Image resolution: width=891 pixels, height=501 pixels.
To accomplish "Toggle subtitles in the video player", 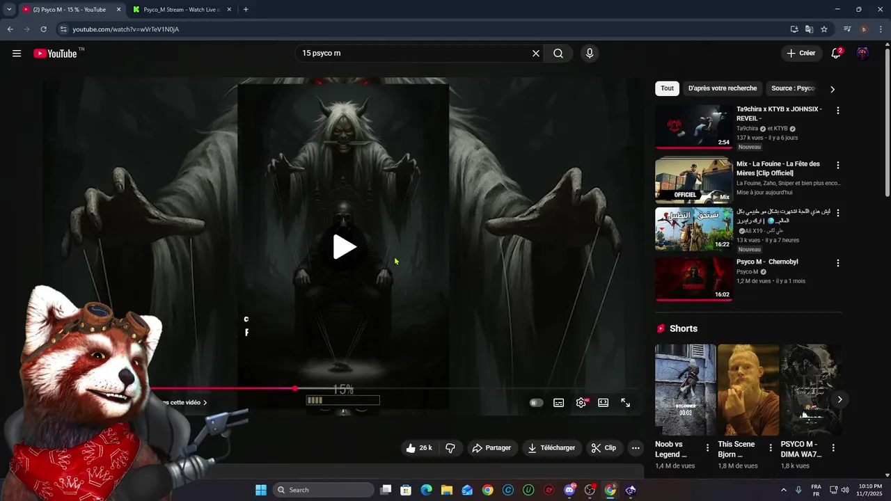I will pos(558,403).
